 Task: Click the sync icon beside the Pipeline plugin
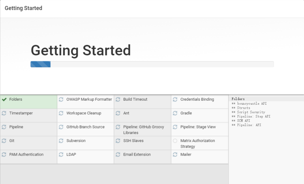(4, 127)
